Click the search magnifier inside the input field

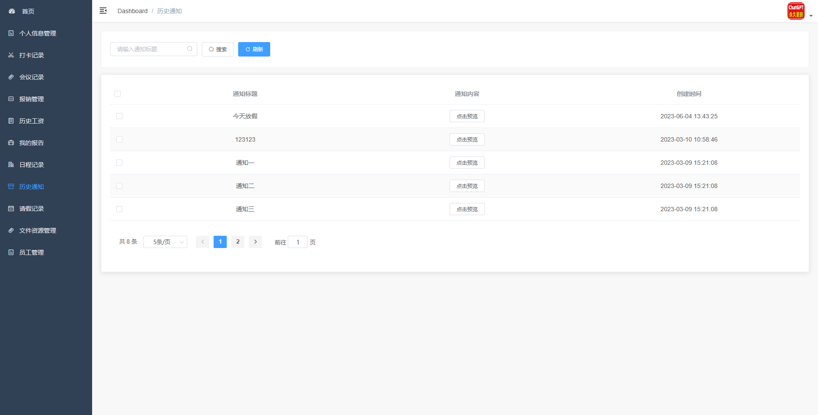190,49
